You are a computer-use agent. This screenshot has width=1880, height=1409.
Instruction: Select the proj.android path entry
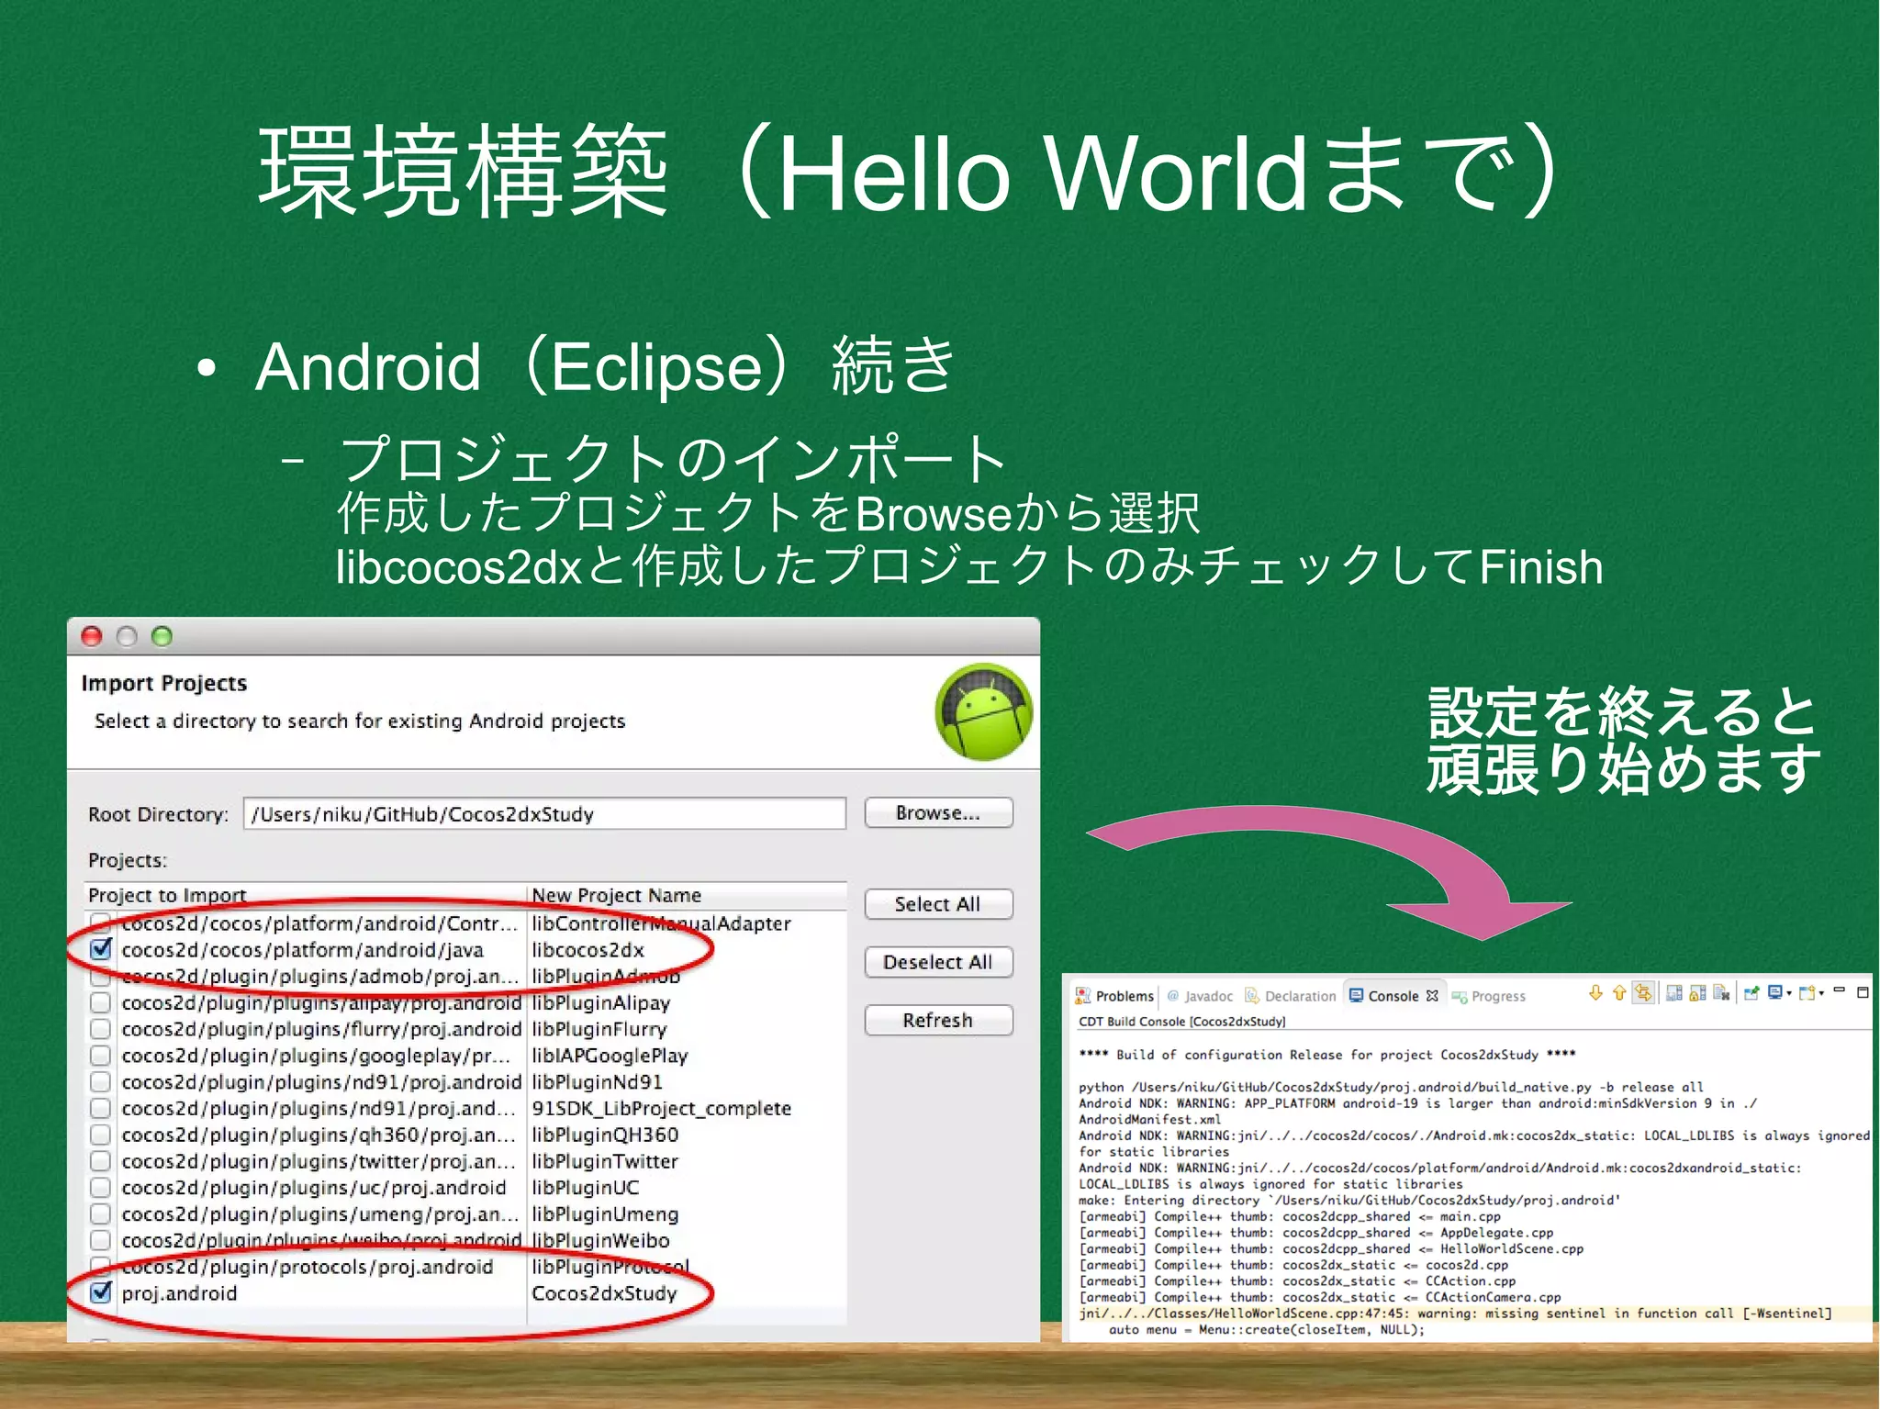[x=179, y=1293]
